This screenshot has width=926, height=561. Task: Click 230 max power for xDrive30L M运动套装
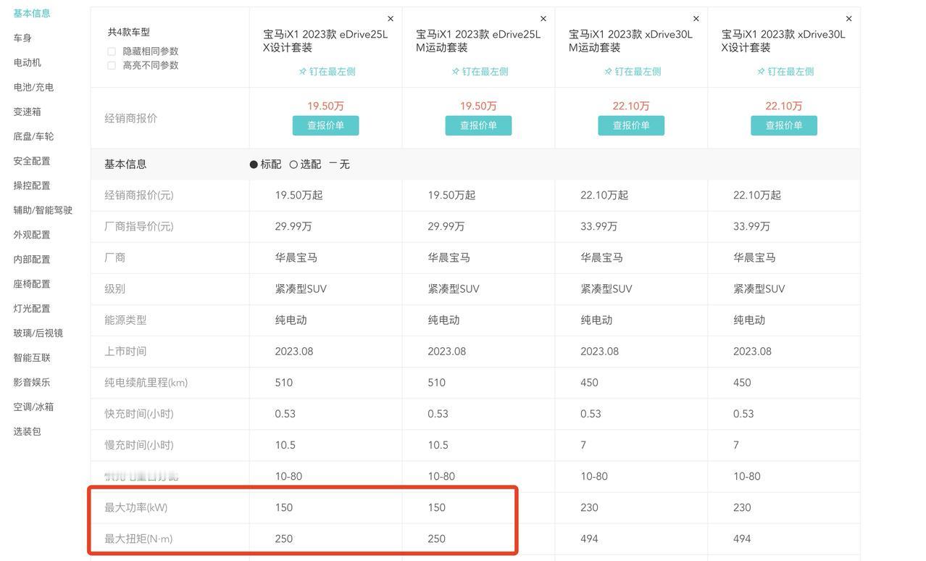(590, 507)
